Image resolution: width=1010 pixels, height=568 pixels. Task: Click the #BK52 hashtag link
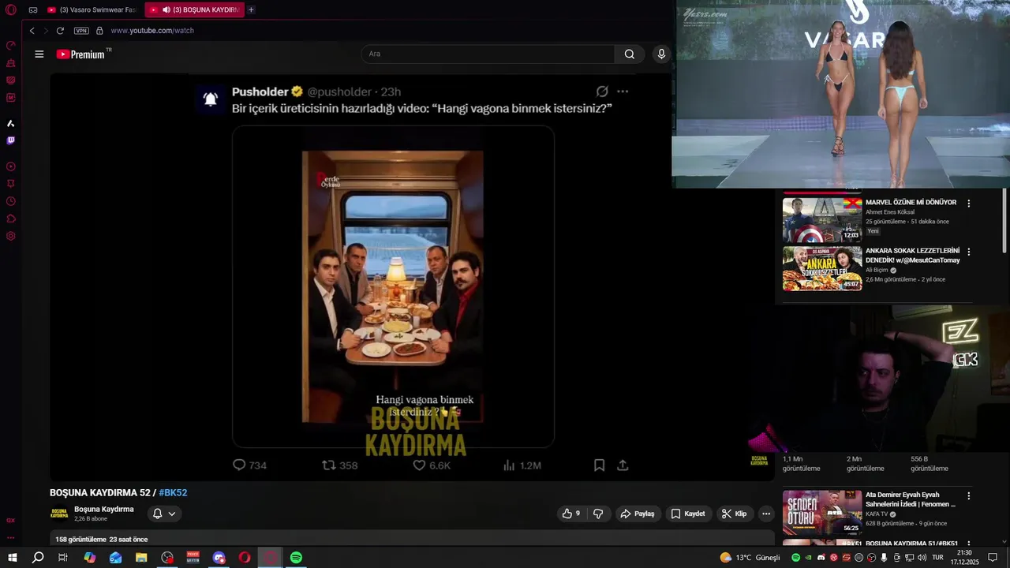[x=173, y=493]
